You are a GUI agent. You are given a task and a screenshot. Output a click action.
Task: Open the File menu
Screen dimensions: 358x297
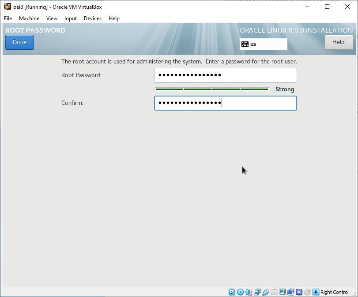coord(8,19)
